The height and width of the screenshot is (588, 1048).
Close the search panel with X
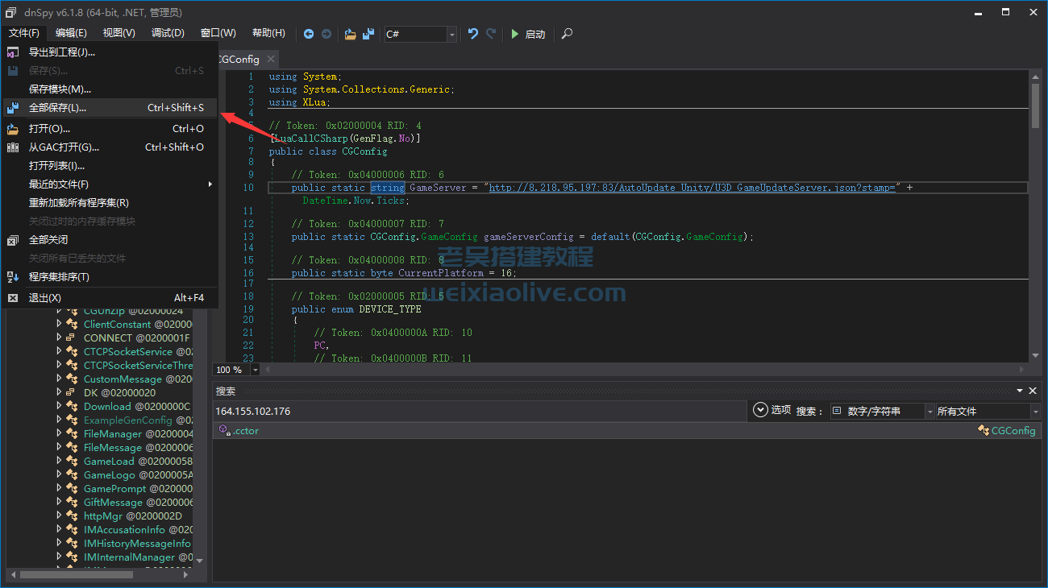point(1034,391)
